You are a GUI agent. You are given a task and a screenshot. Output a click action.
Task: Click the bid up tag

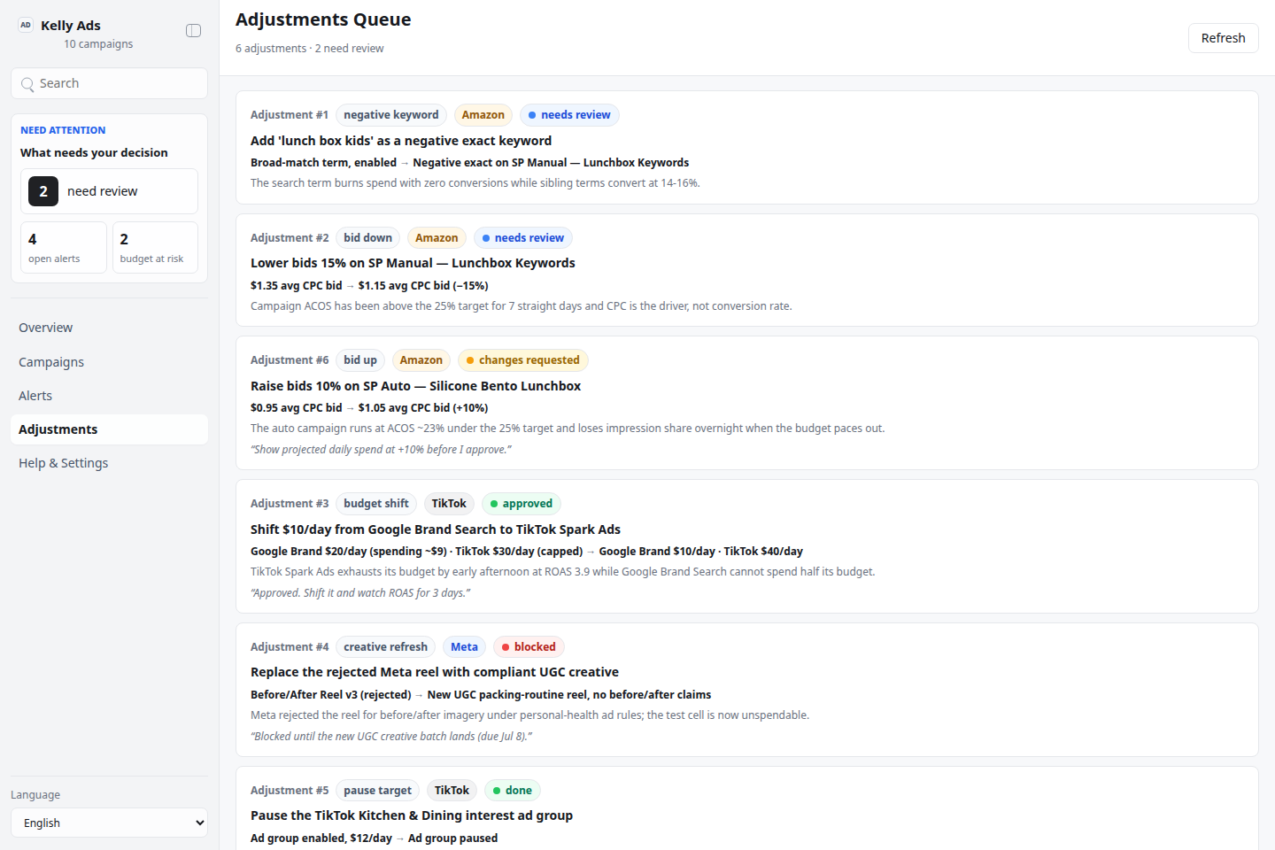point(360,360)
